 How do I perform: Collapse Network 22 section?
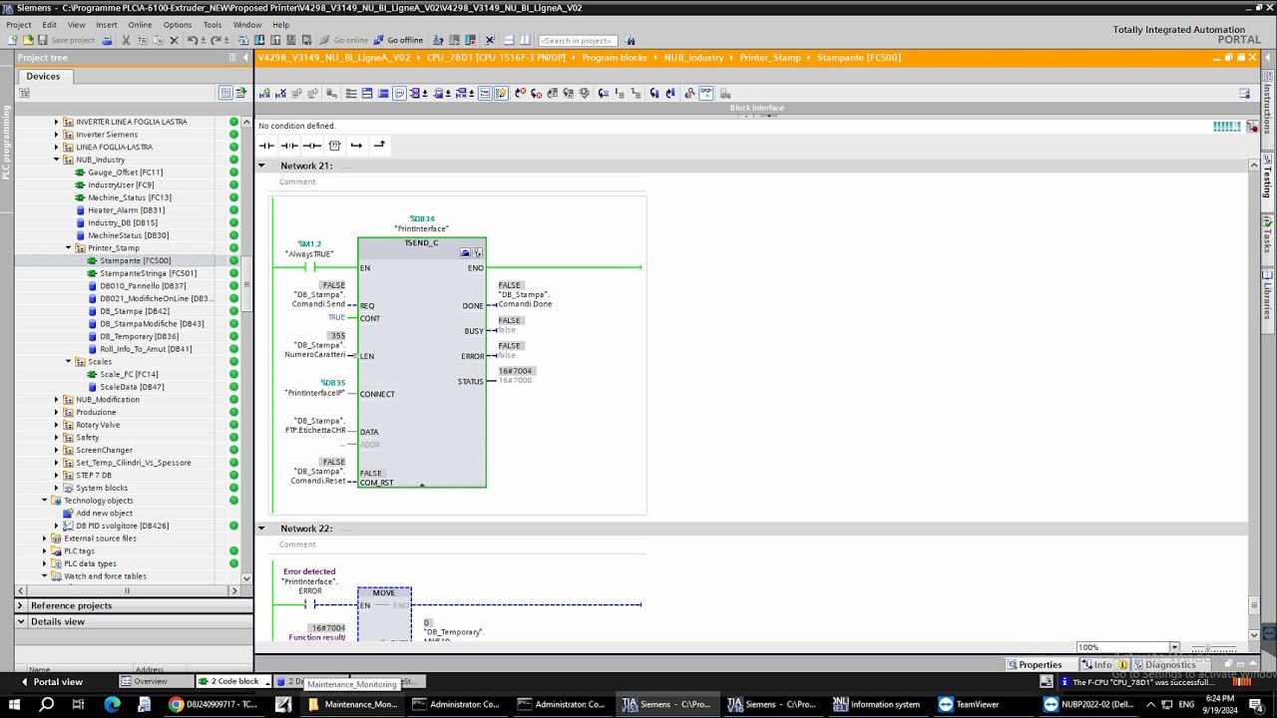pos(261,529)
